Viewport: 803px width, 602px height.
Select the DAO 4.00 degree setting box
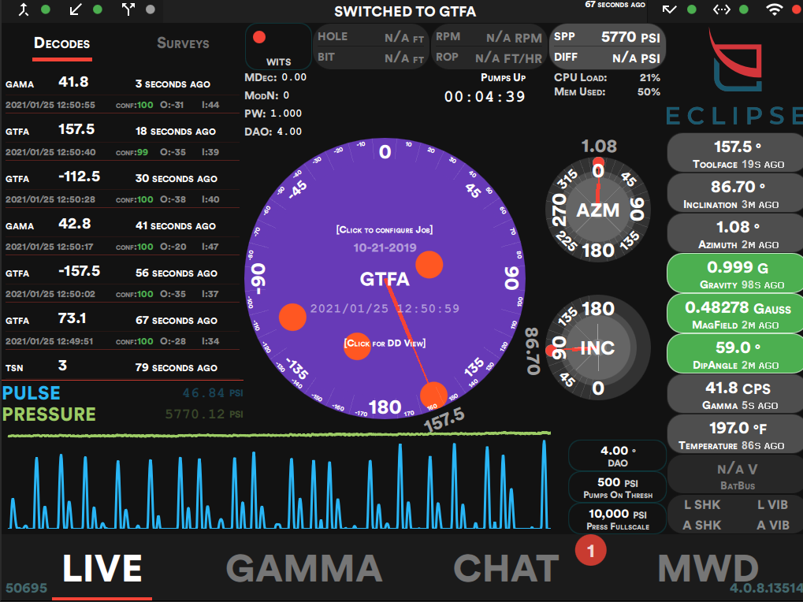click(x=616, y=455)
